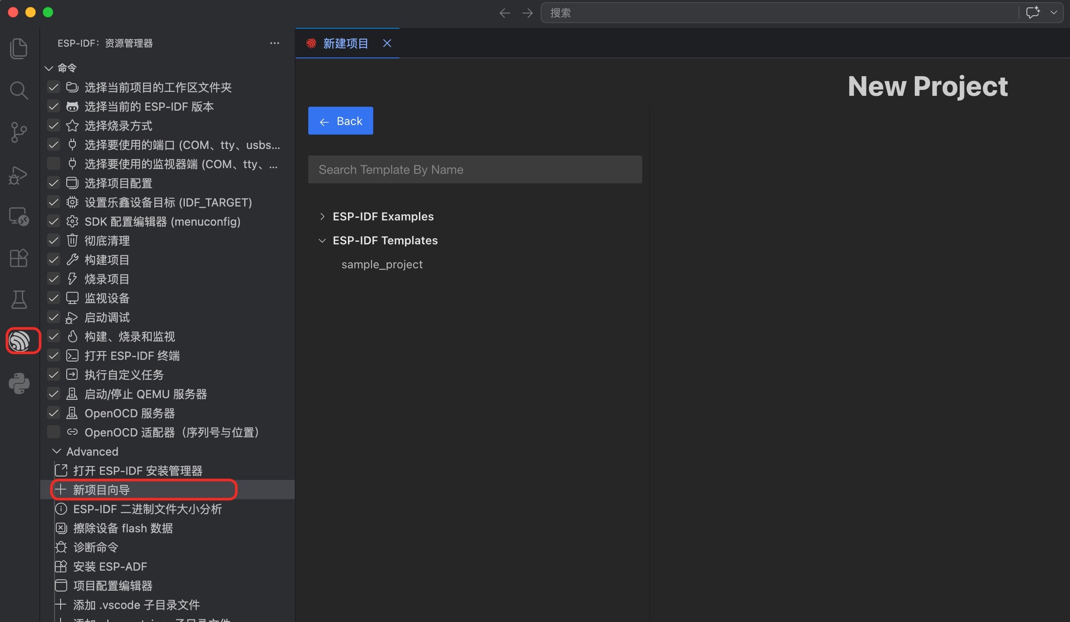The height and width of the screenshot is (622, 1070).
Task: Collapse the 命令 section
Action: (49, 68)
